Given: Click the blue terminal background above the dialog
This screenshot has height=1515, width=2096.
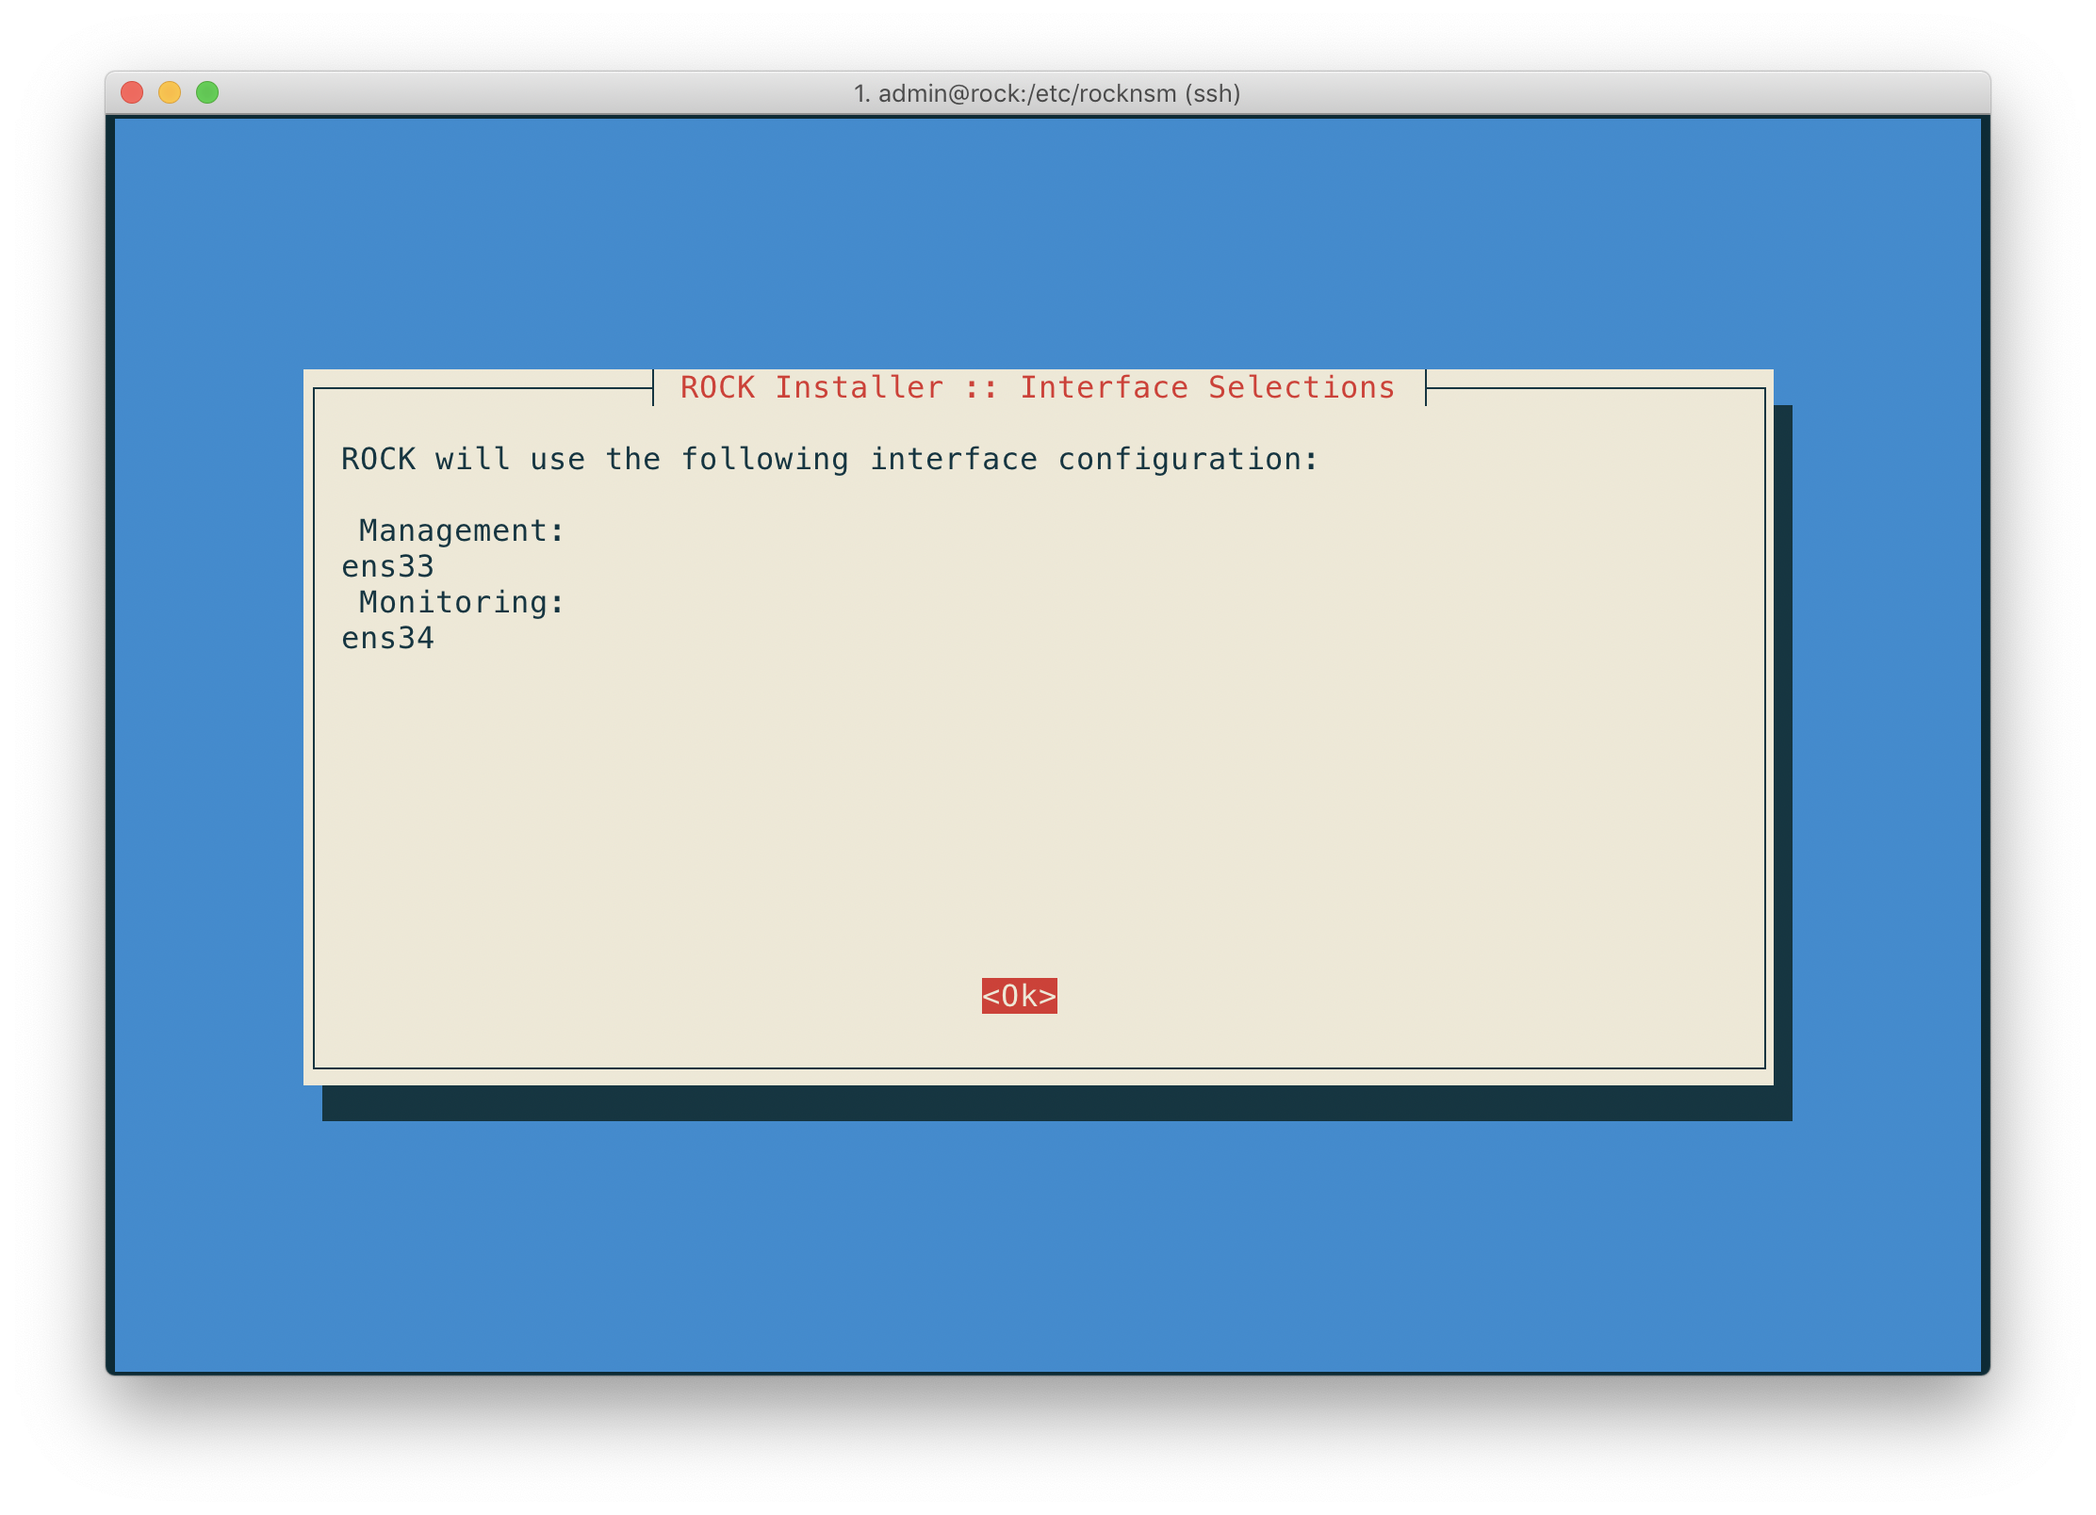Looking at the screenshot, I should (x=1046, y=240).
